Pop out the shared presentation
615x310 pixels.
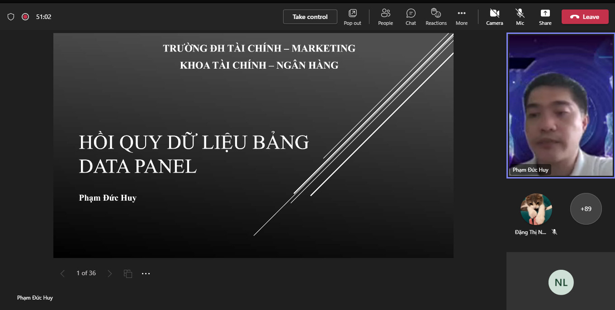(x=352, y=17)
